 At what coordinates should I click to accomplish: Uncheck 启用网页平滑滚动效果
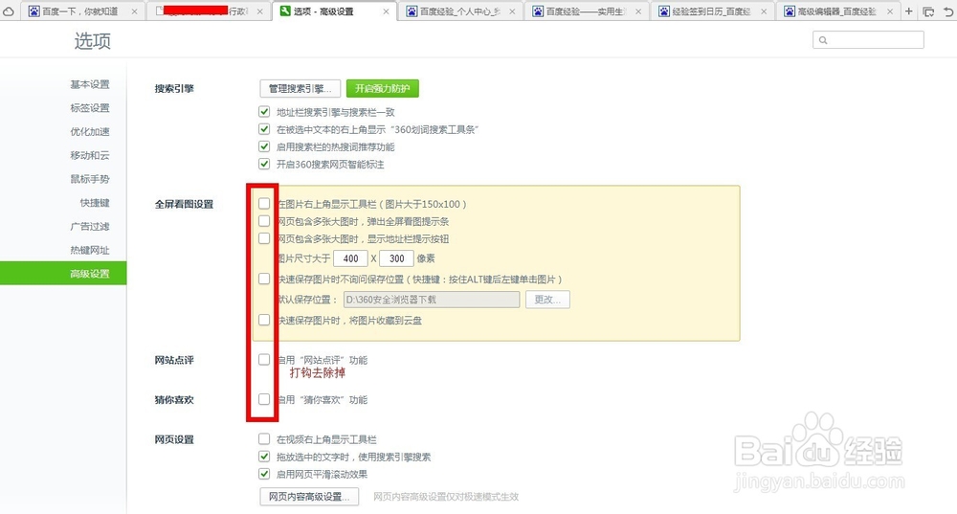(x=264, y=474)
